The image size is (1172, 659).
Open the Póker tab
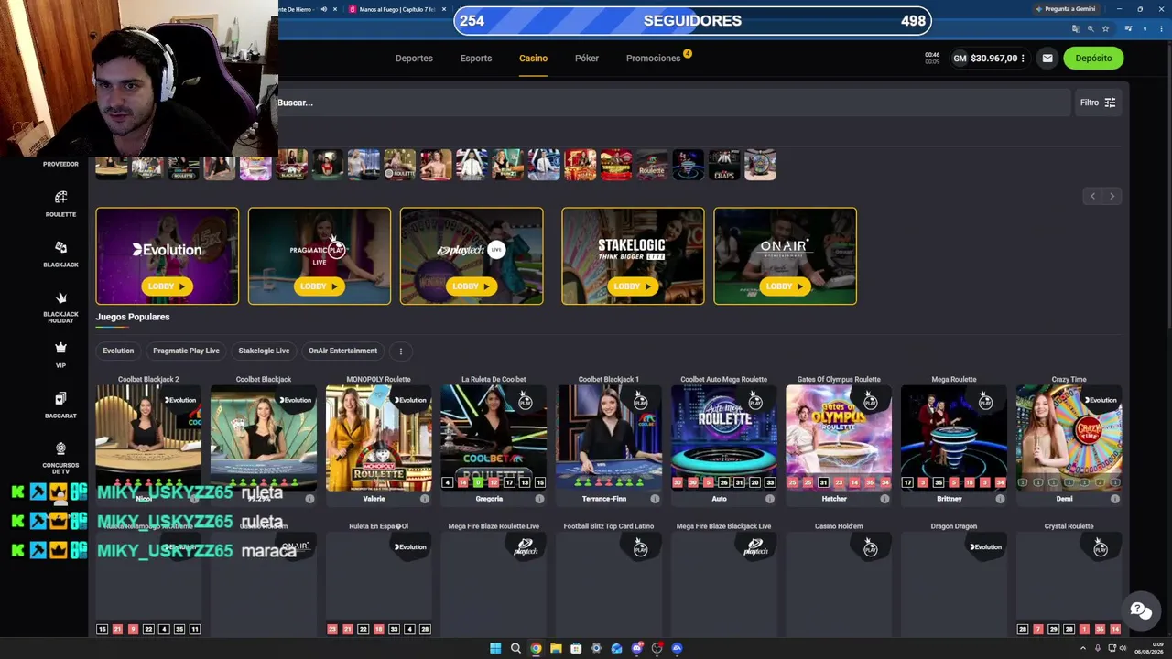[x=587, y=59]
